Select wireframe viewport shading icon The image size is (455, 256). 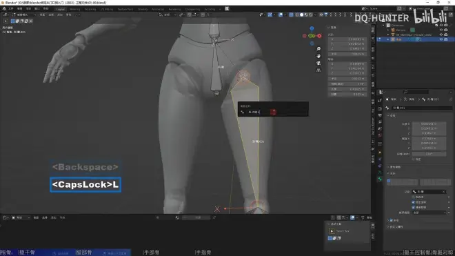click(x=297, y=14)
